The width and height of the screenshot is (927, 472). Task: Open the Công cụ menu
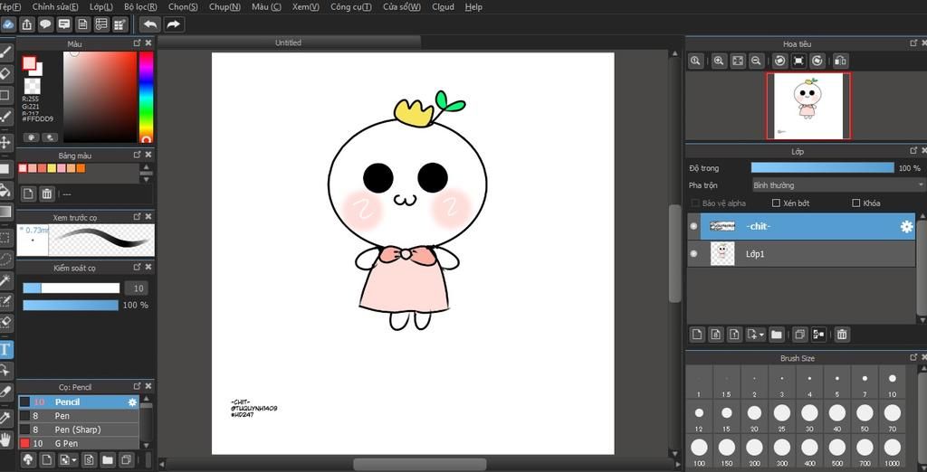(x=350, y=6)
